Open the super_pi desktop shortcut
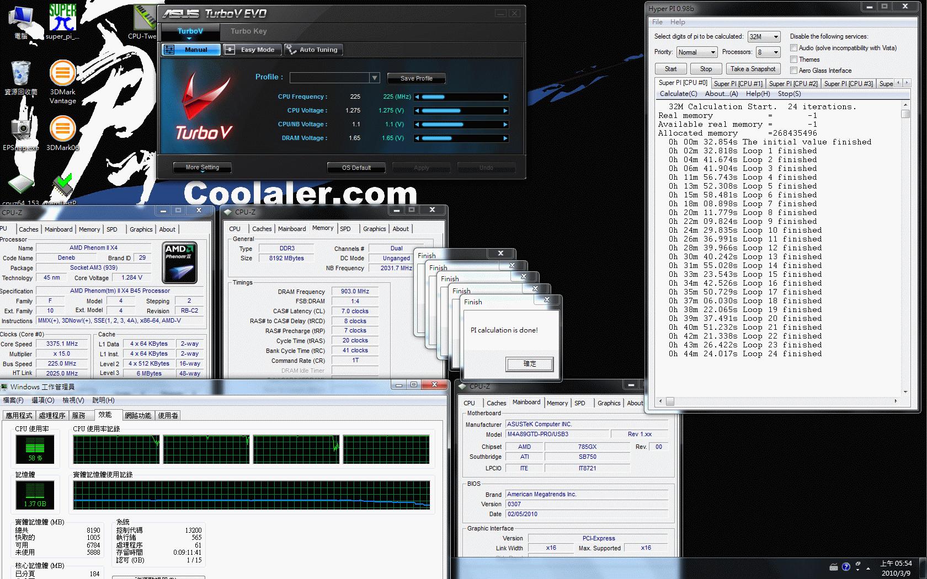This screenshot has width=927, height=579. tap(62, 21)
